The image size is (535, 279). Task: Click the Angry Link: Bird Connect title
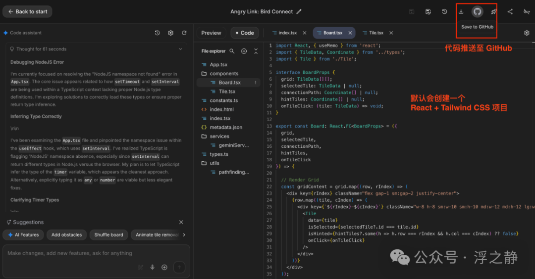pos(262,11)
